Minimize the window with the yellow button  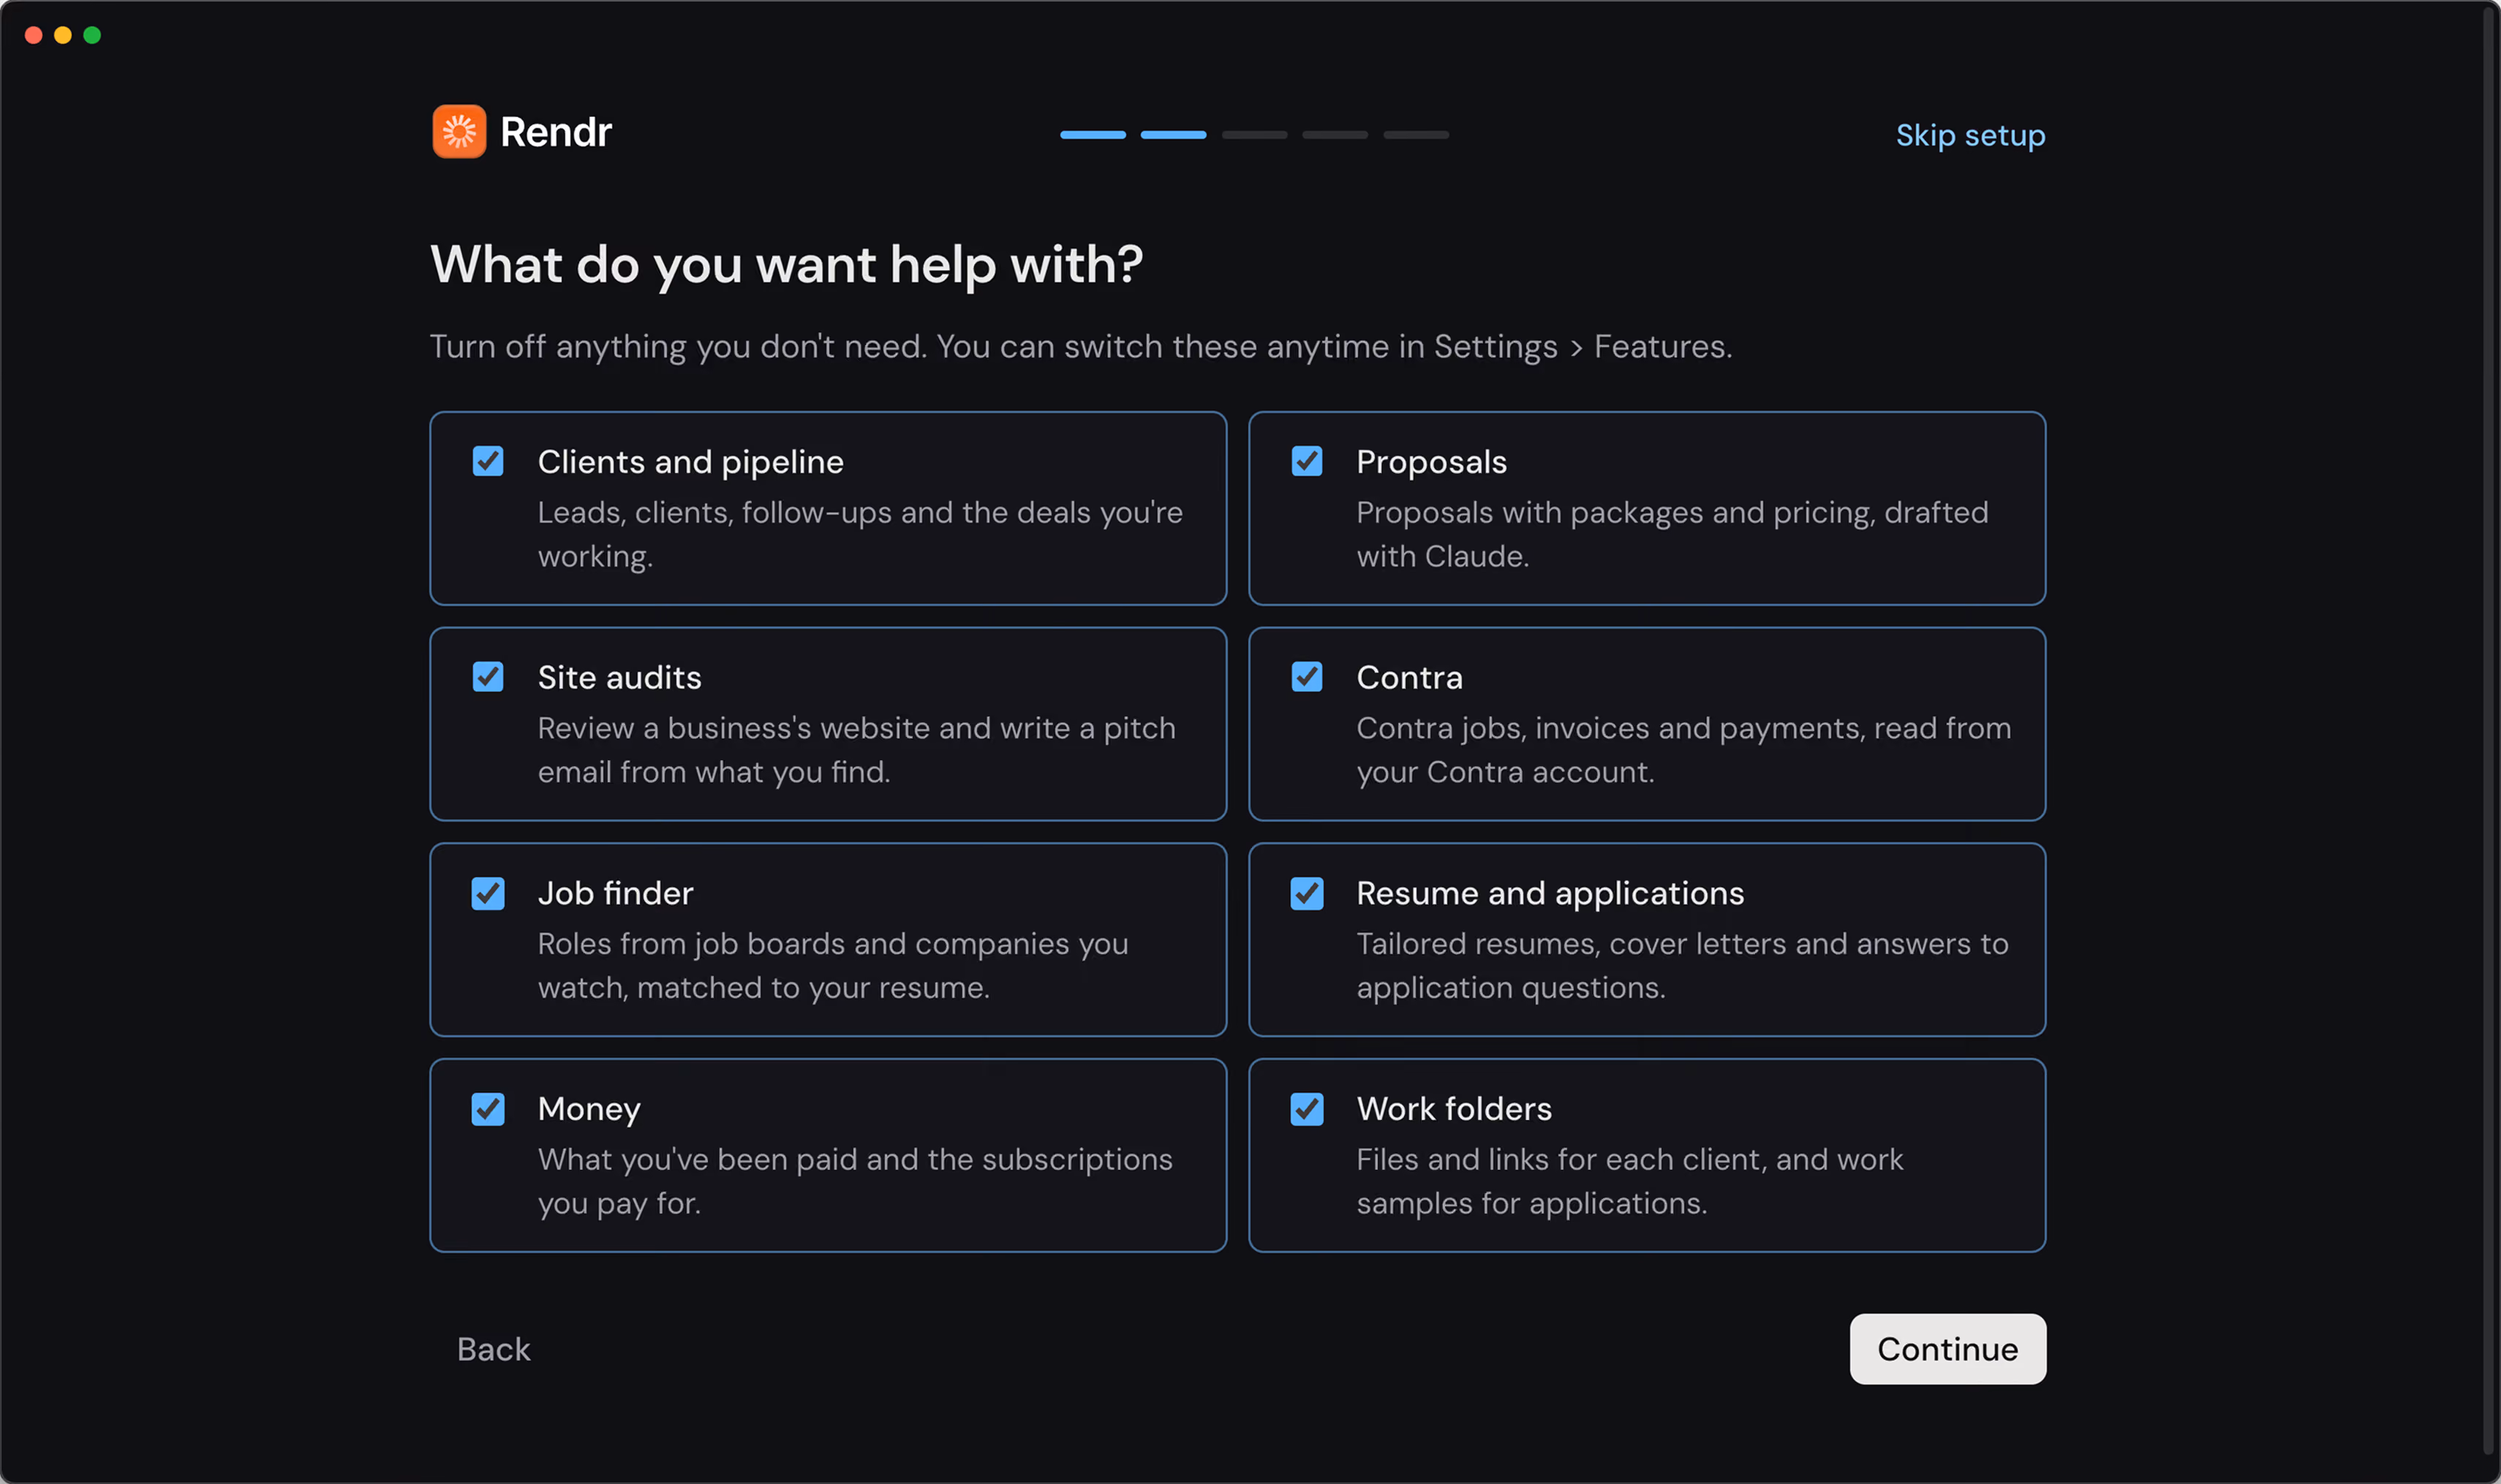63,35
